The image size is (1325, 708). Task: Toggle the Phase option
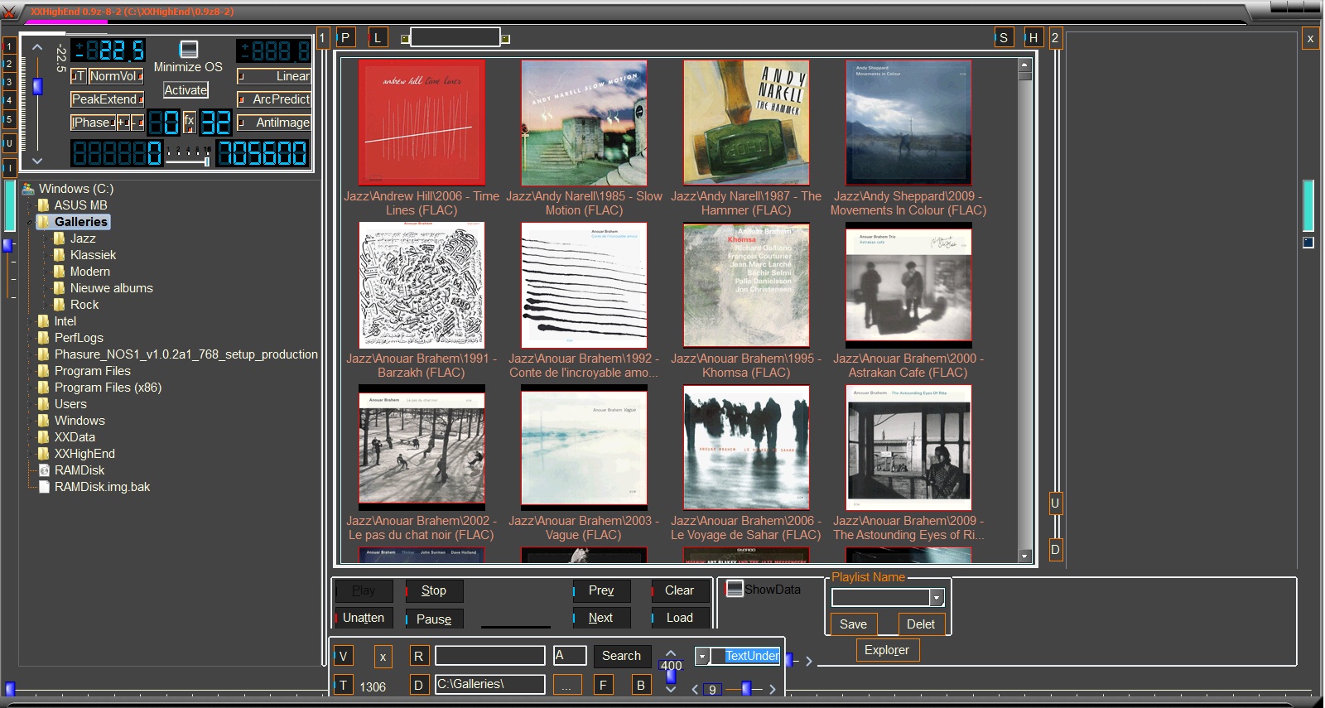pyautogui.click(x=93, y=123)
